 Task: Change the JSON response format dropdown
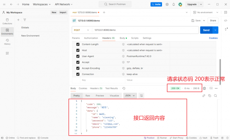pos(130,96)
